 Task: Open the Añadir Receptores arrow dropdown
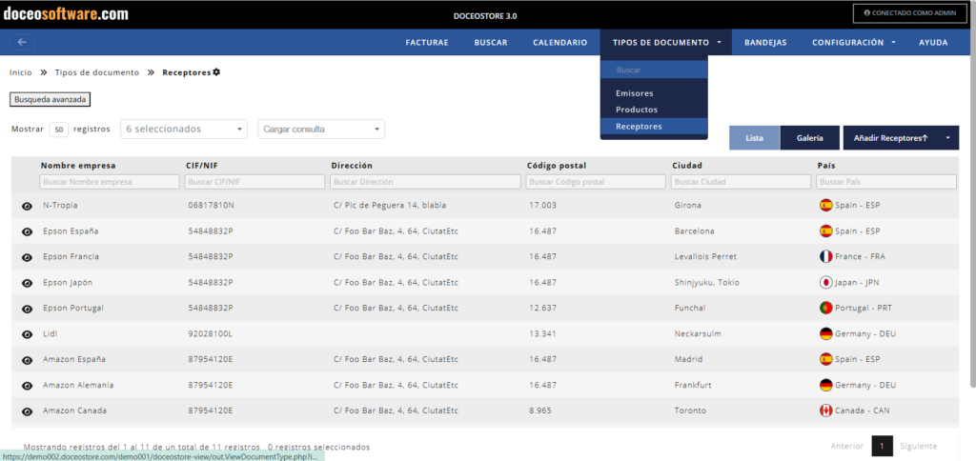click(x=948, y=138)
